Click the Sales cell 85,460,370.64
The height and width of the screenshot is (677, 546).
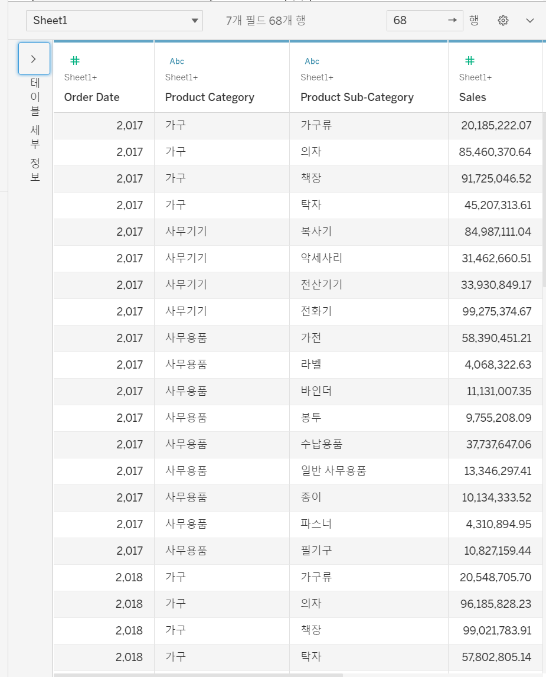point(495,152)
